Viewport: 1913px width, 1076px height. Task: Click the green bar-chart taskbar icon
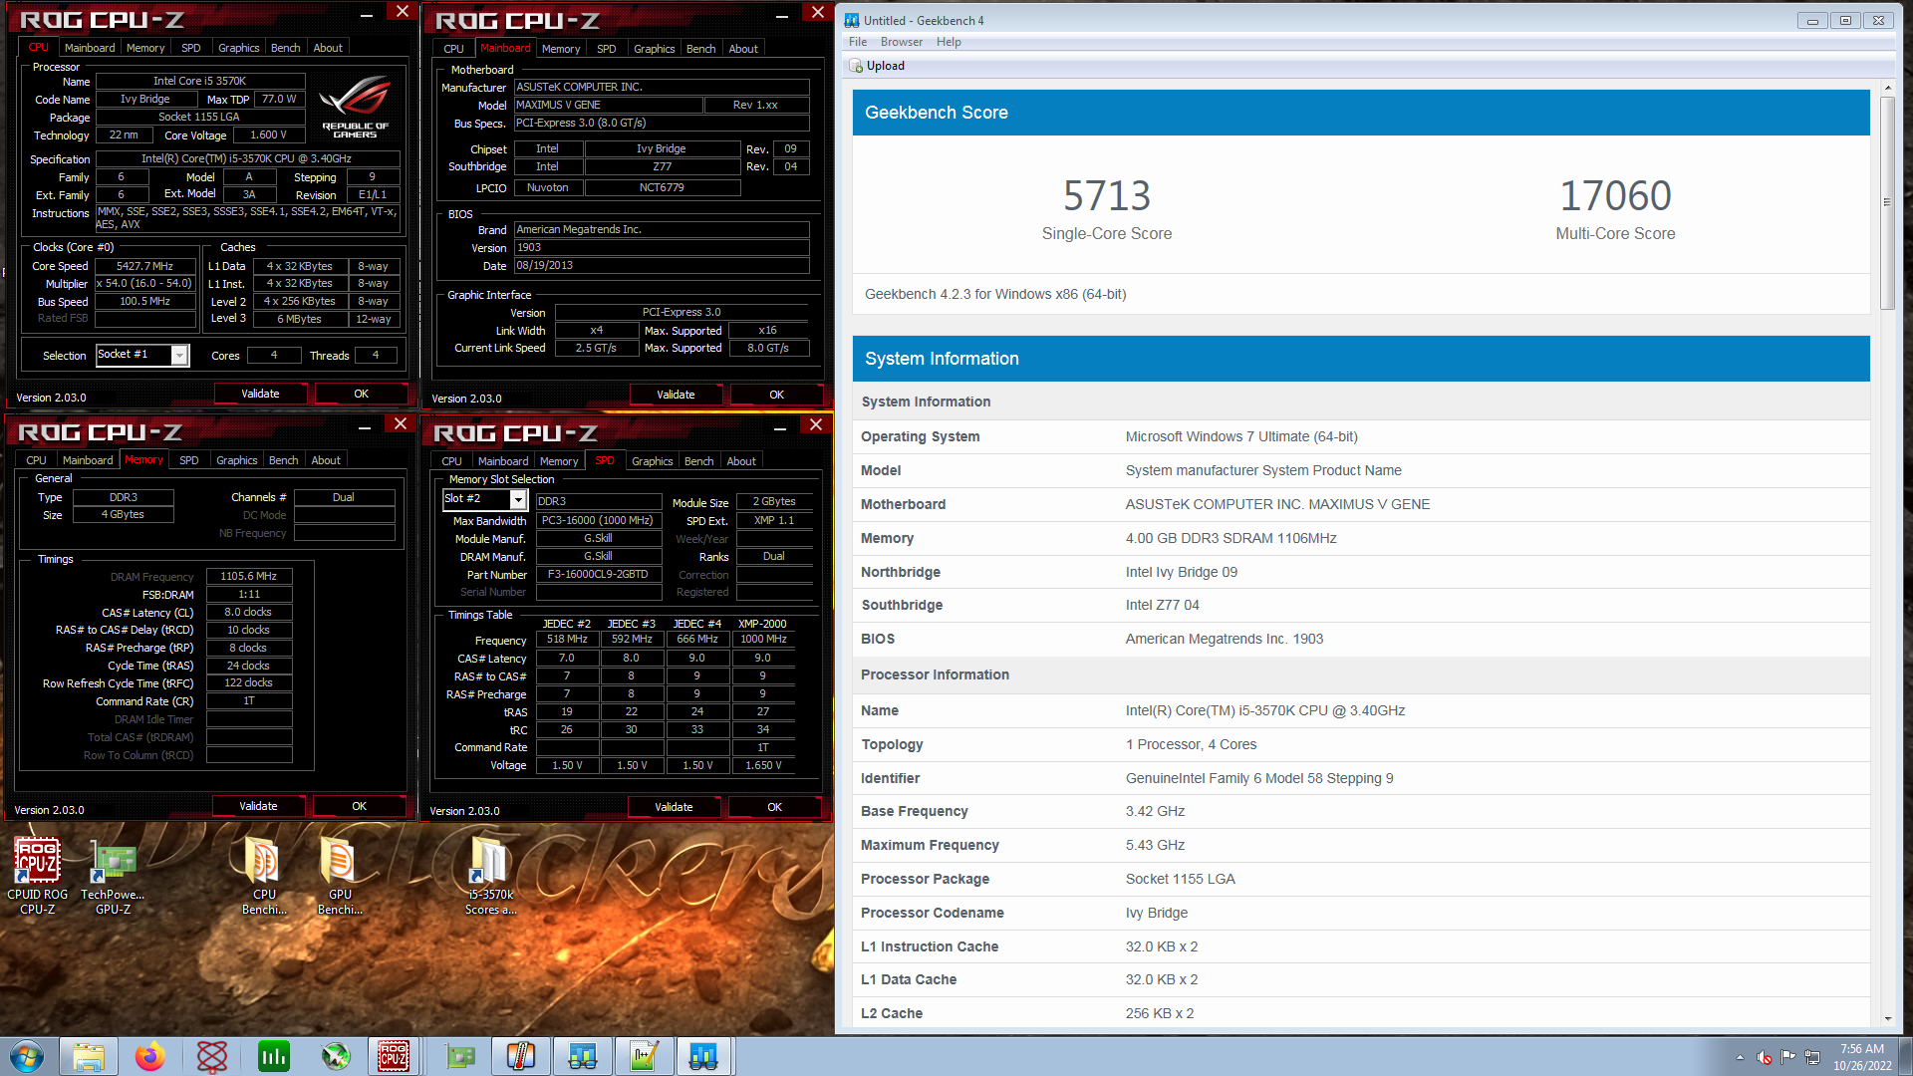[274, 1056]
